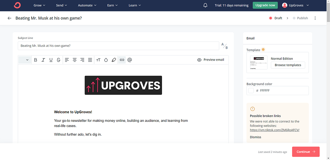Open the notifications bell
The width and height of the screenshot is (330, 160).
205,6
